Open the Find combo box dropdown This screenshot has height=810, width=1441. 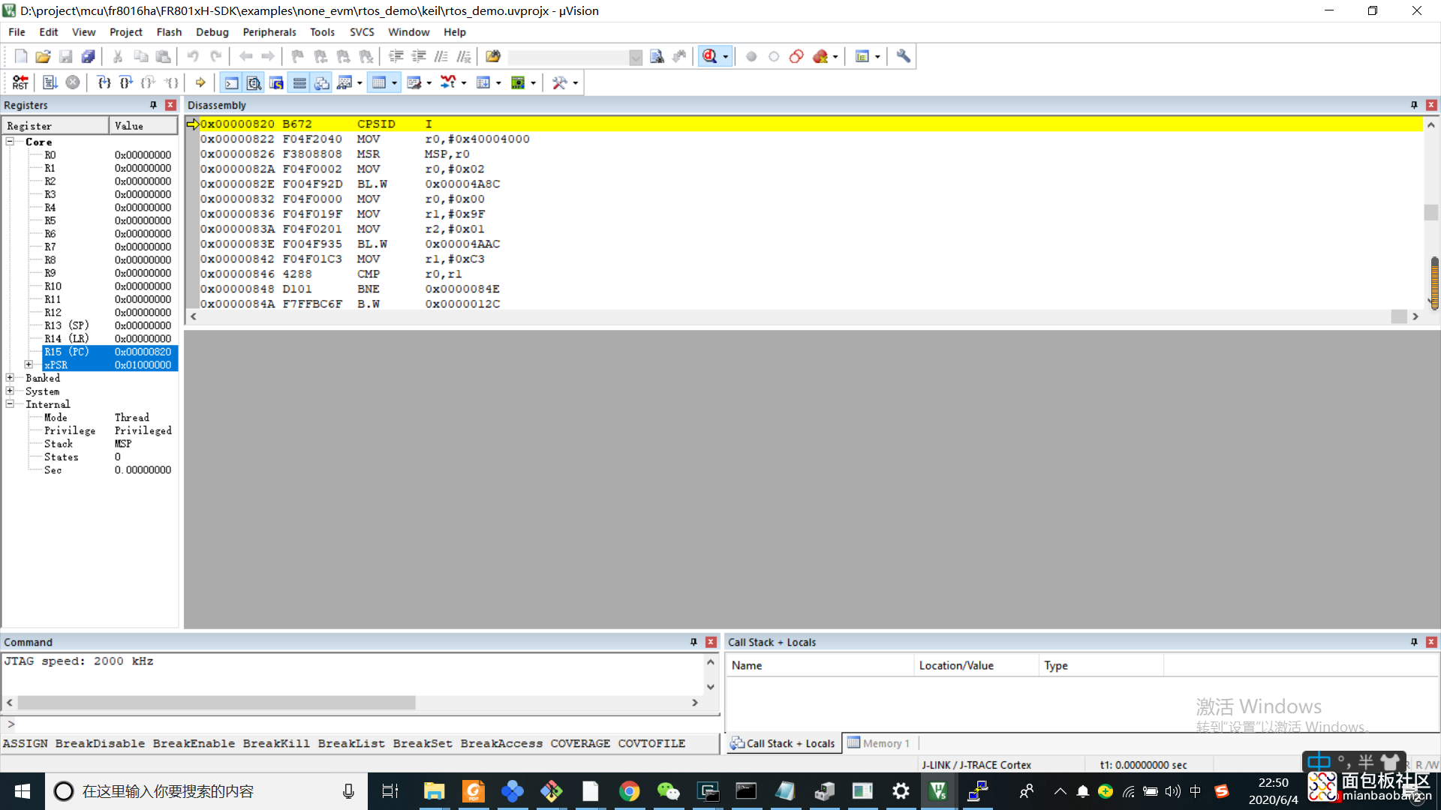pyautogui.click(x=636, y=57)
